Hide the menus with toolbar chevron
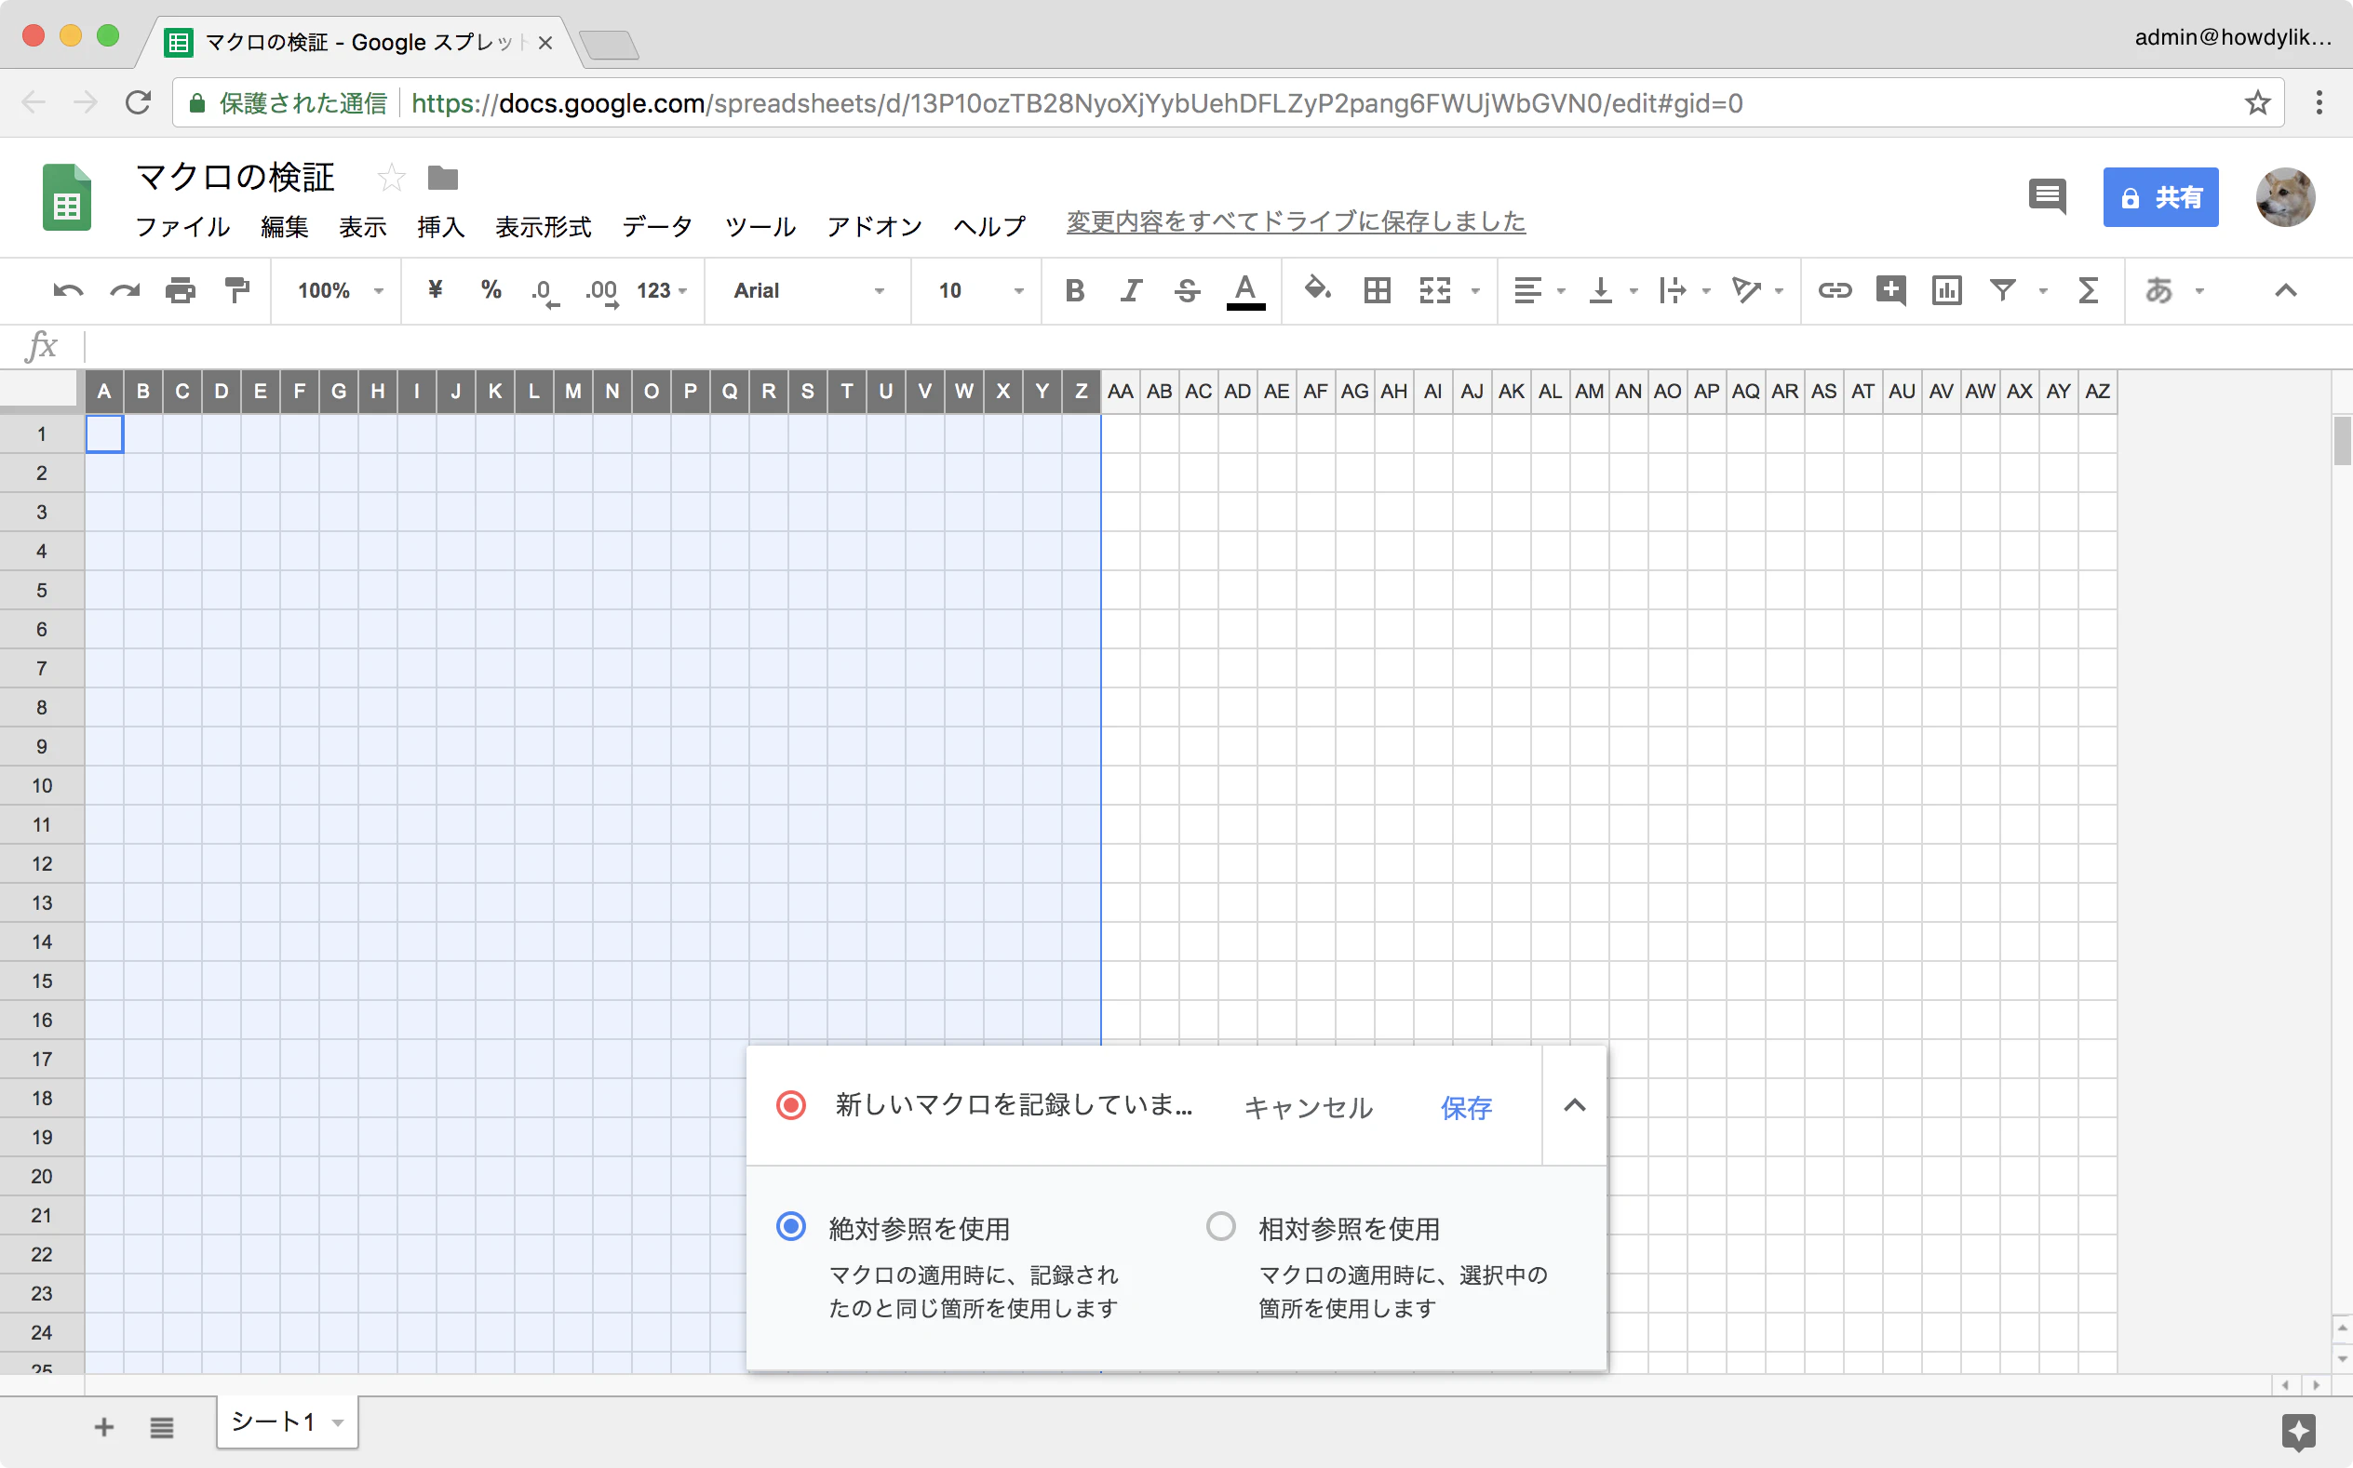This screenshot has width=2353, height=1468. (x=2286, y=290)
